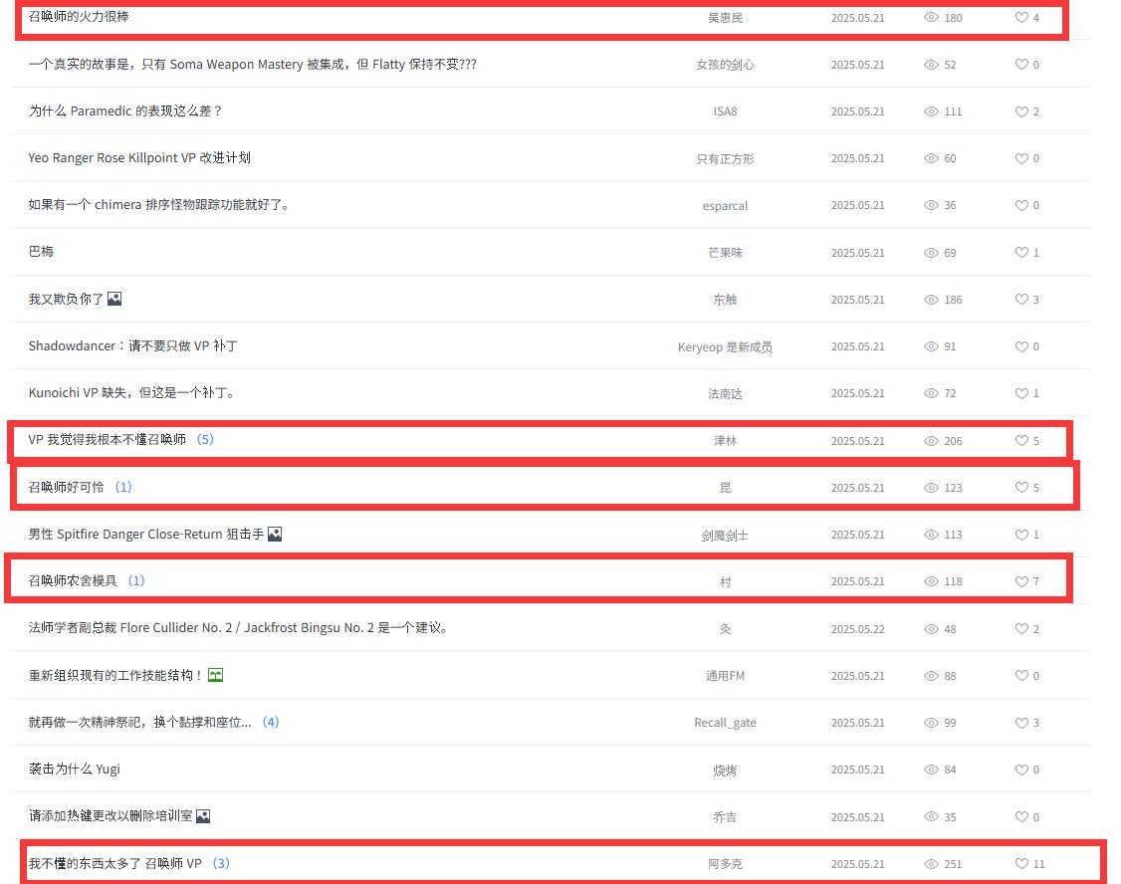Click the image icon beside '我又欺负你了'
Viewport: 1121px width, 884px height.
pos(114,299)
